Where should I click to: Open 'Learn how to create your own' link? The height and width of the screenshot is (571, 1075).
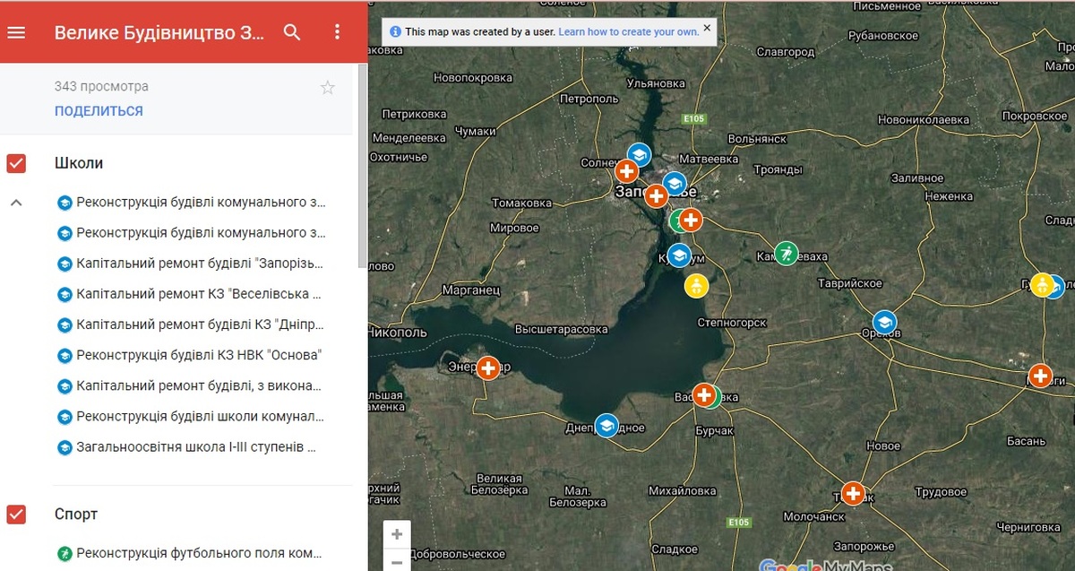click(x=628, y=31)
